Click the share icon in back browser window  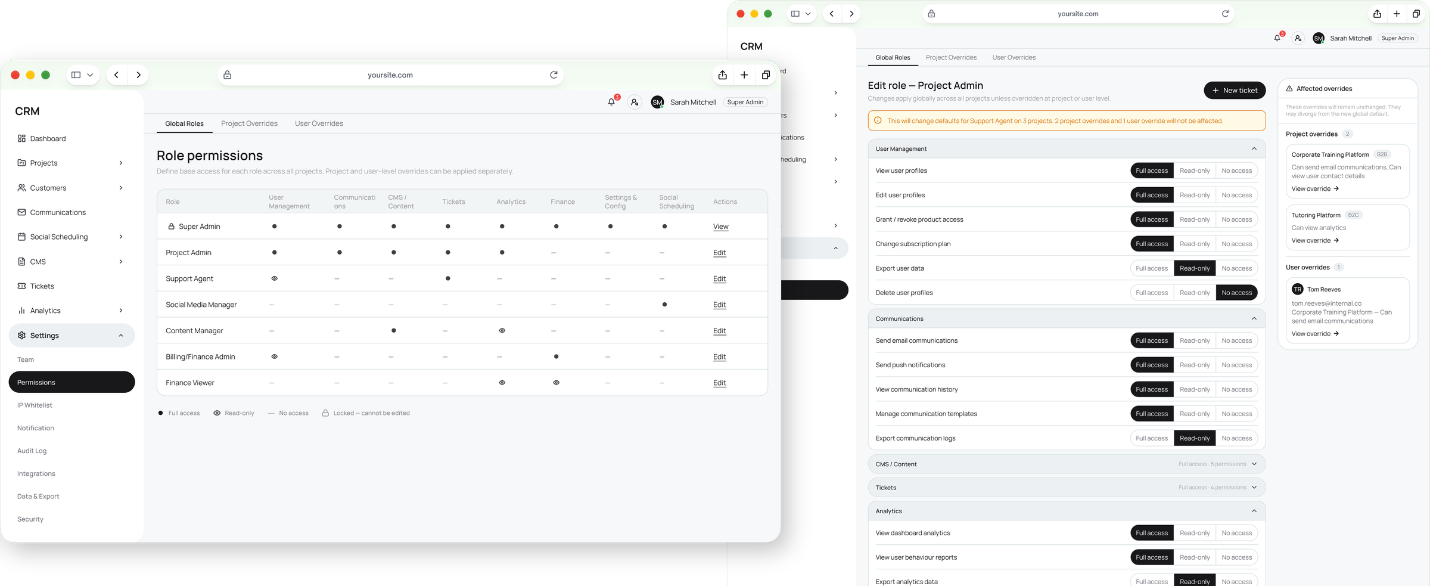1377,14
